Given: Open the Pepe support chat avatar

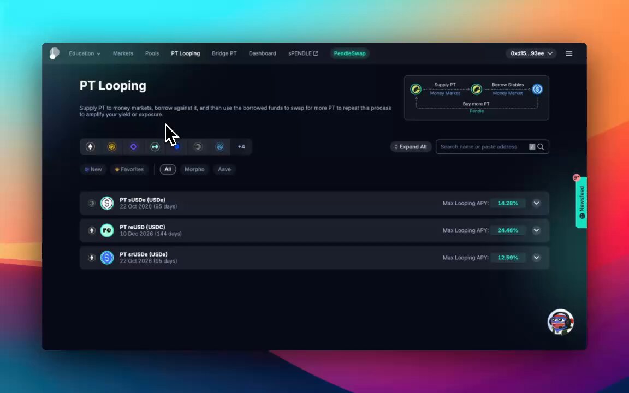Looking at the screenshot, I should (x=560, y=321).
